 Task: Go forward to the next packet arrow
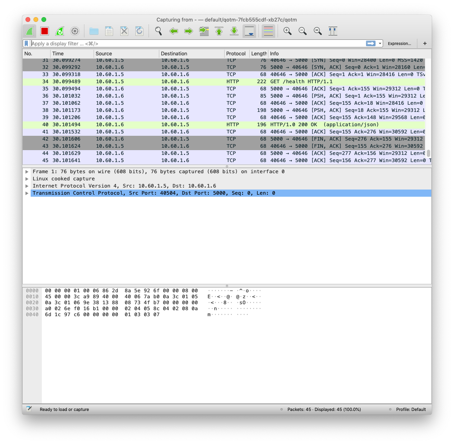pos(189,31)
